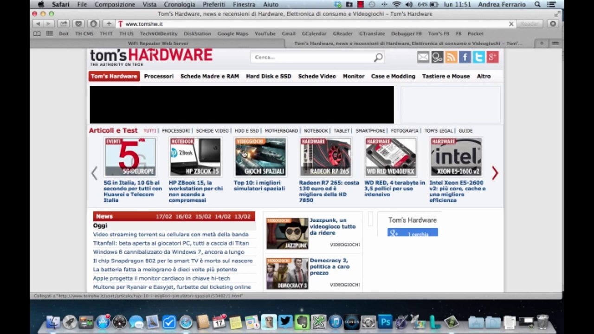
Task: Go back with Safari's back arrow
Action: 38,24
